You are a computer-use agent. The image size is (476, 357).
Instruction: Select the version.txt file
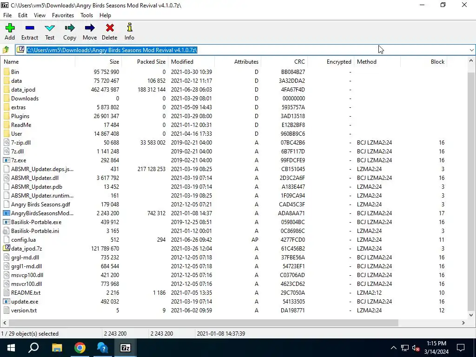pyautogui.click(x=24, y=310)
